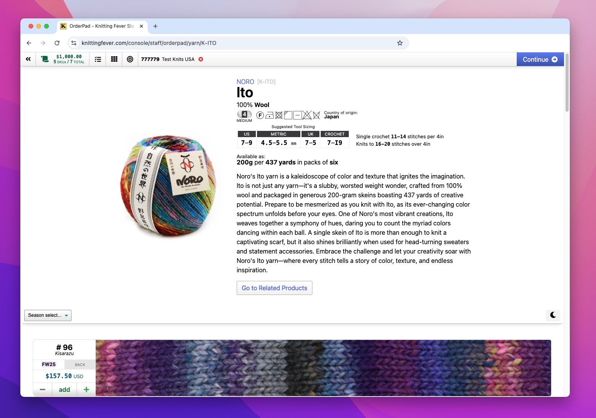Reload the current browser page
The image size is (596, 418).
tap(57, 43)
